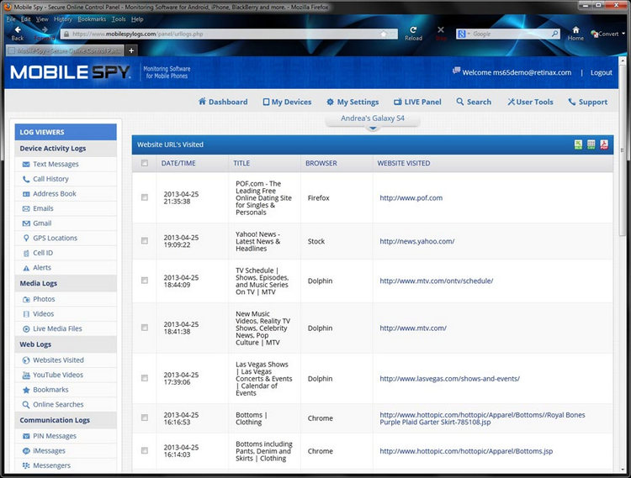Viewport: 631px width, 478px height.
Task: Sort by the DATE/TIME column header
Action: point(178,163)
